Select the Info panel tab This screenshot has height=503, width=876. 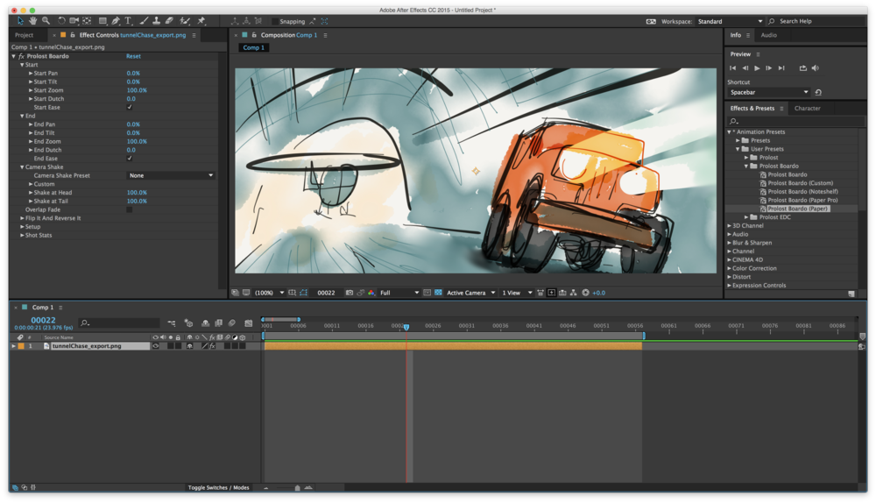point(735,35)
